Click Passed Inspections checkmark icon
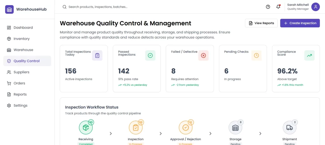The image size is (325, 145). (150, 55)
